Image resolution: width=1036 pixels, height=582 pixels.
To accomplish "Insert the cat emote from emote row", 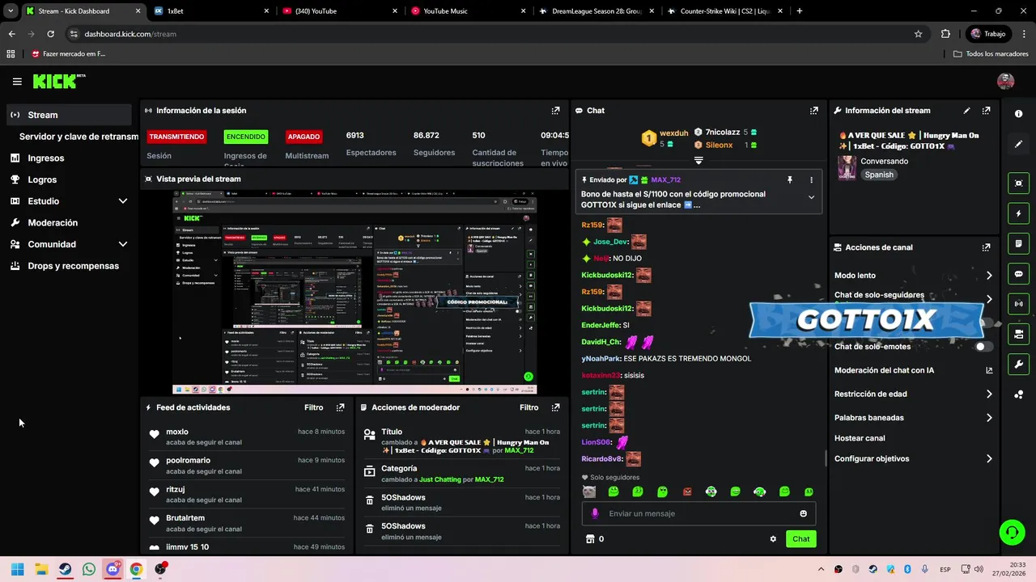I will tap(589, 491).
